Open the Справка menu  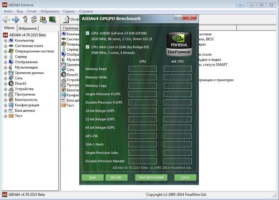pyautogui.click(x=86, y=11)
